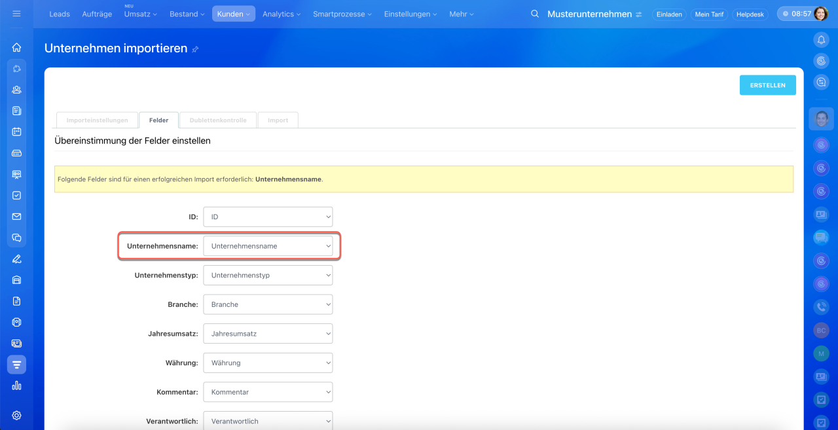Click the pin icon beside page title
Viewport: 838px width, 430px height.
(x=195, y=50)
